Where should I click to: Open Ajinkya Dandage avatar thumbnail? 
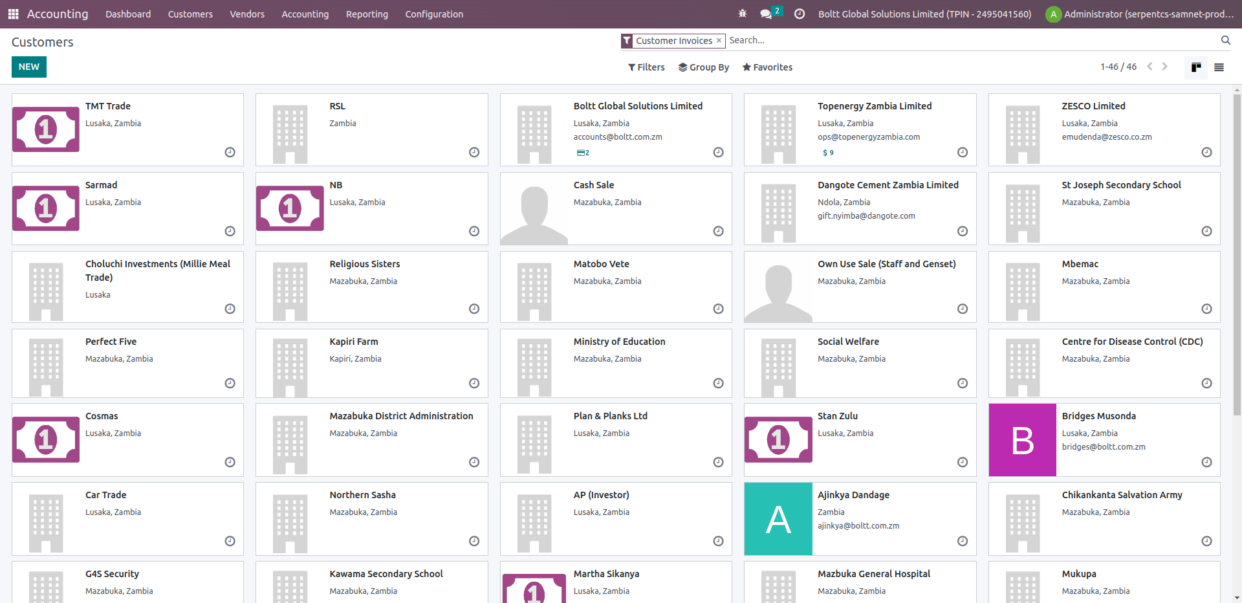[x=778, y=519]
